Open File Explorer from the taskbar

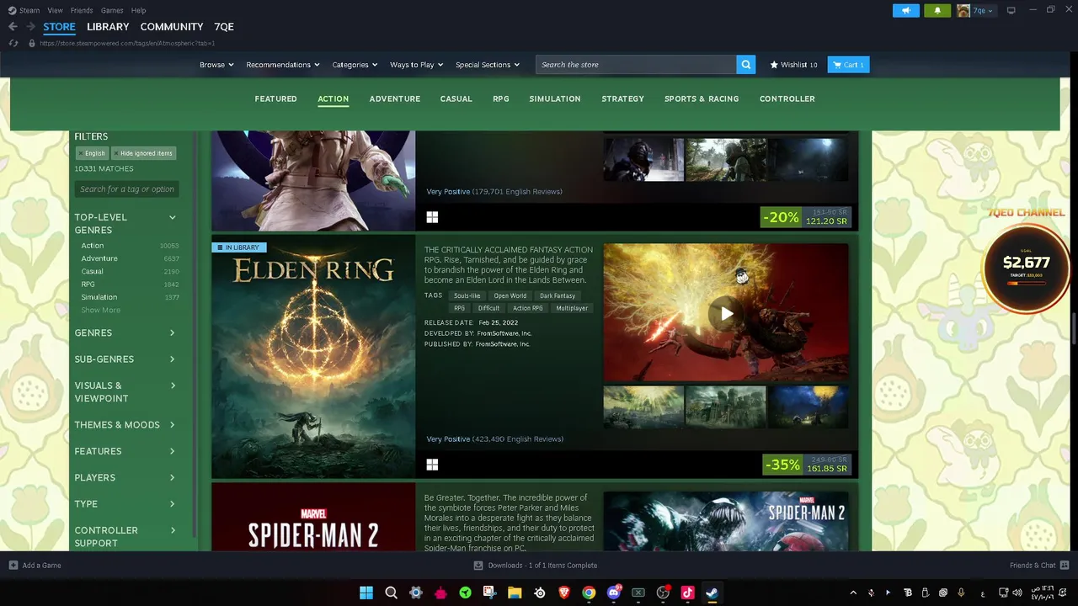(515, 593)
